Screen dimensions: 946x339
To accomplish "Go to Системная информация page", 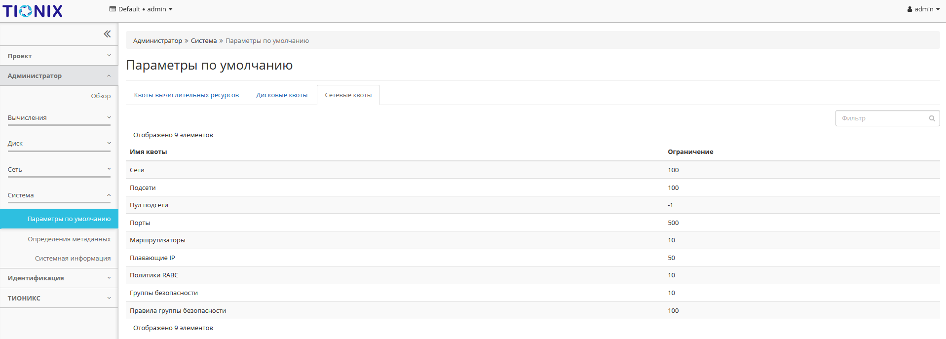I will [73, 259].
